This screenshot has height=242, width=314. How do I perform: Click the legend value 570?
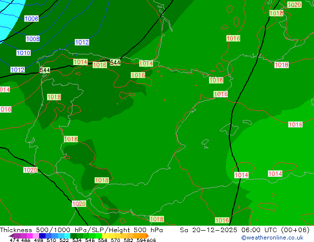(x=115, y=240)
